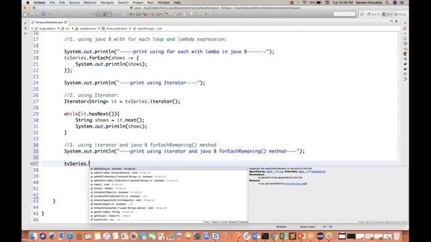
Task: Select clear() : void proposal
Action: (x=168, y=184)
